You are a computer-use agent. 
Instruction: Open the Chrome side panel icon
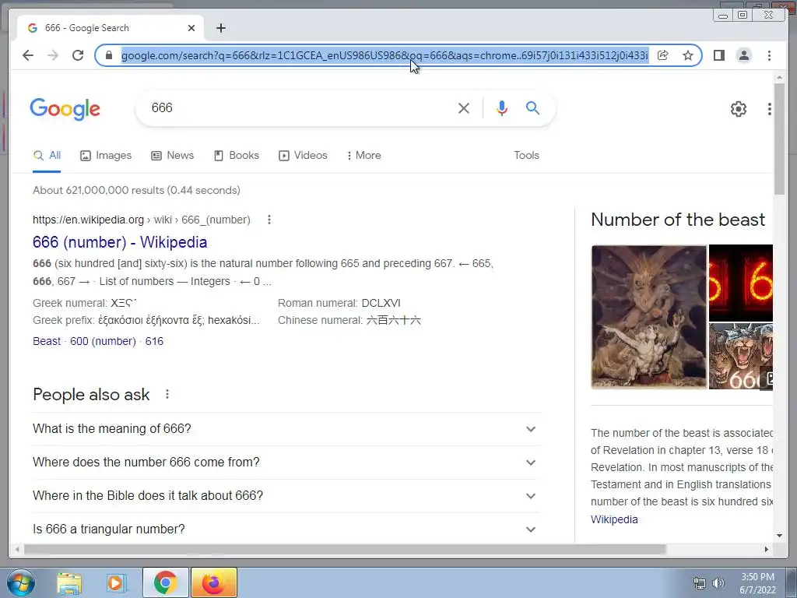[718, 55]
